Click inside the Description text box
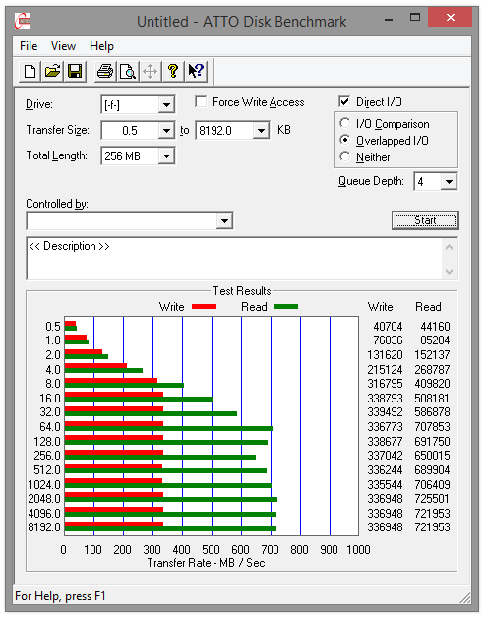This screenshot has width=487, height=619. [234, 259]
